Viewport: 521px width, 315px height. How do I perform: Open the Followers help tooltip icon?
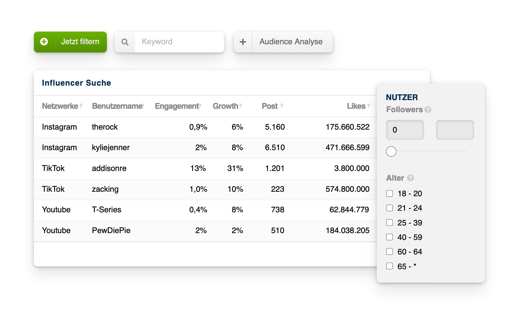(x=428, y=110)
